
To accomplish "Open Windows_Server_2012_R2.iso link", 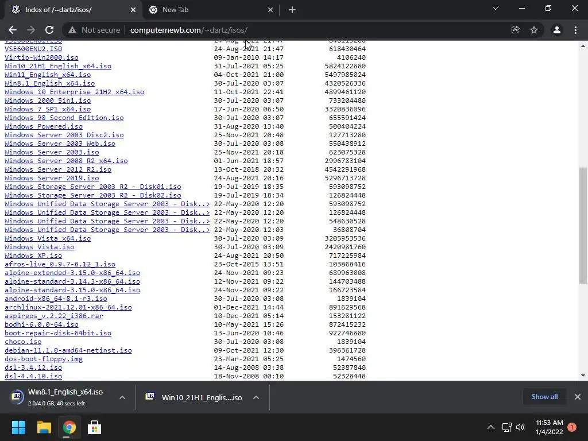I will [58, 169].
